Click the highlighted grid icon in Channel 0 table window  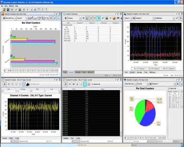85,84
